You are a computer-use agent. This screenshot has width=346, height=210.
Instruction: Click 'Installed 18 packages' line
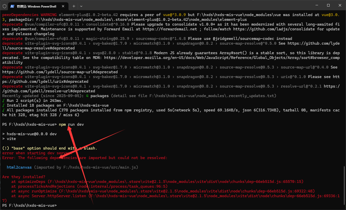(29, 105)
